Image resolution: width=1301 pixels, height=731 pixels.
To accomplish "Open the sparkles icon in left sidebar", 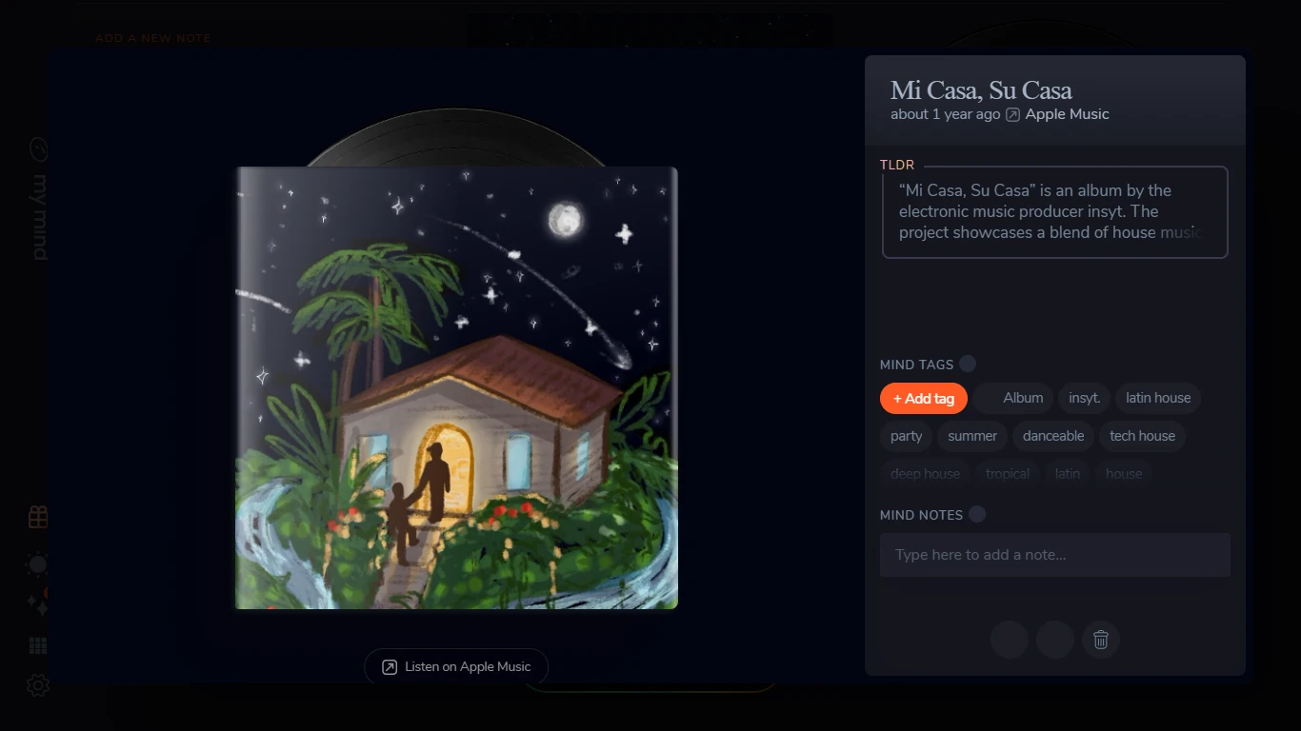I will point(38,604).
